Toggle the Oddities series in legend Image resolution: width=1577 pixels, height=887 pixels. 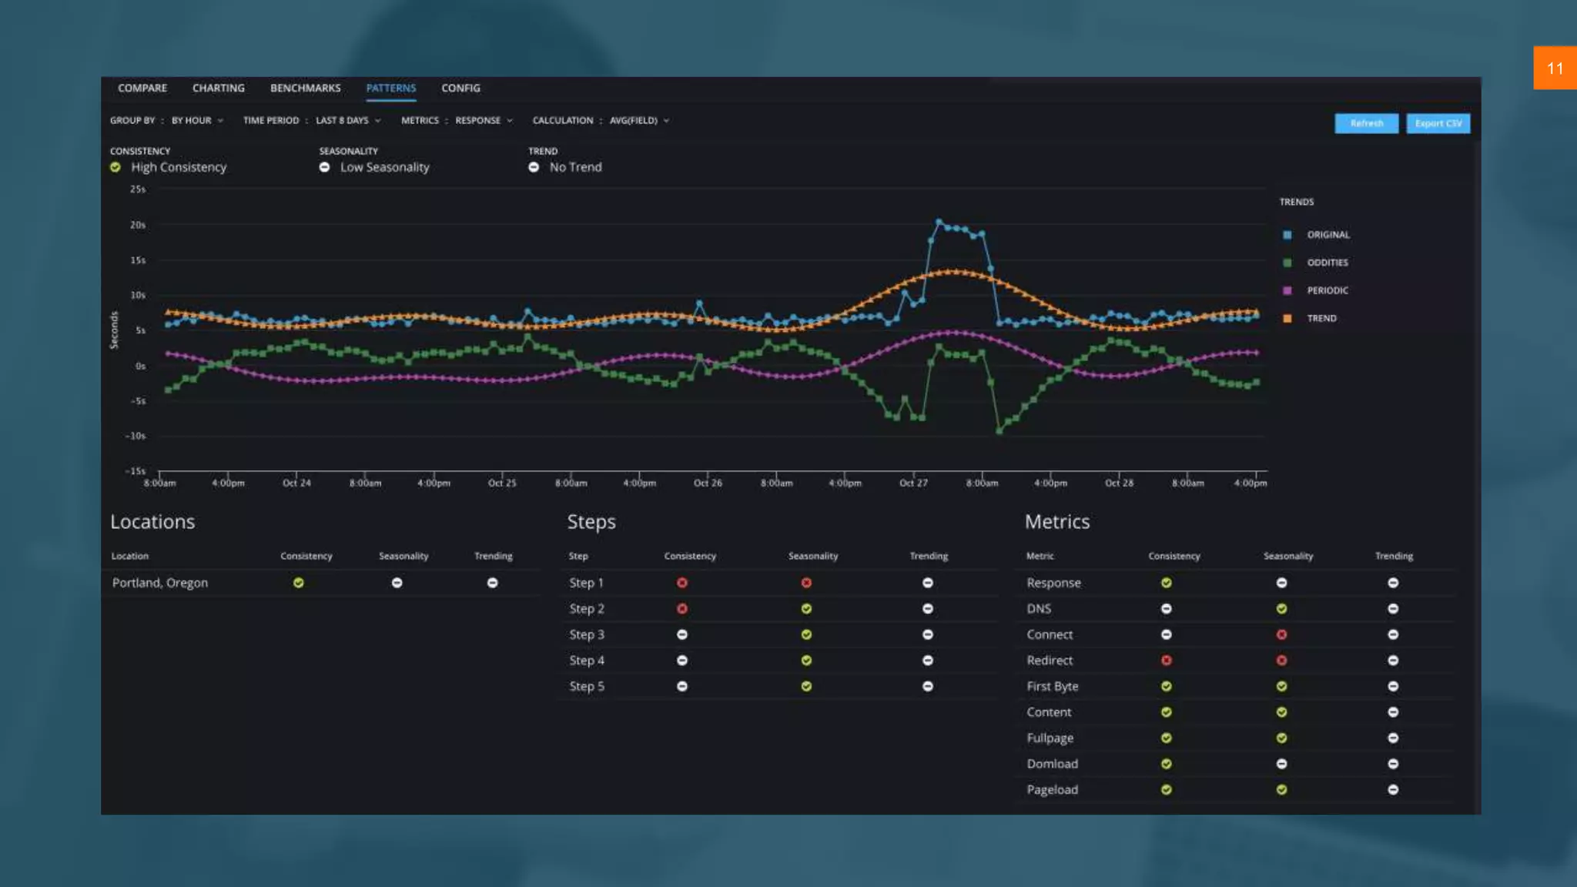1327,263
